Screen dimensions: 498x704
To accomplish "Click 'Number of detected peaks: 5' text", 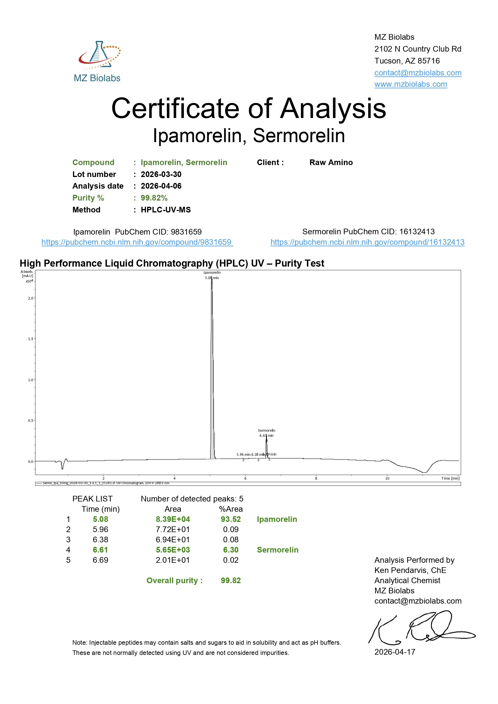I will coord(192,499).
